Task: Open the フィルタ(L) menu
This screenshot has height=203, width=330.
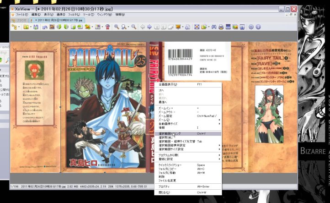Action: point(74,15)
